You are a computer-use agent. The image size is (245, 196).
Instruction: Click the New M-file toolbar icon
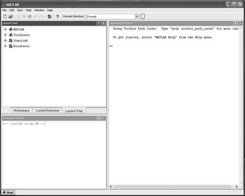pyautogui.click(x=5, y=16)
